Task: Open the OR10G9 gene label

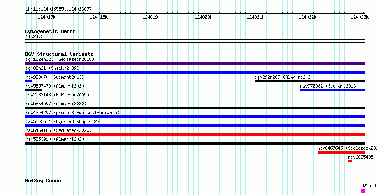Action: [x=368, y=186]
